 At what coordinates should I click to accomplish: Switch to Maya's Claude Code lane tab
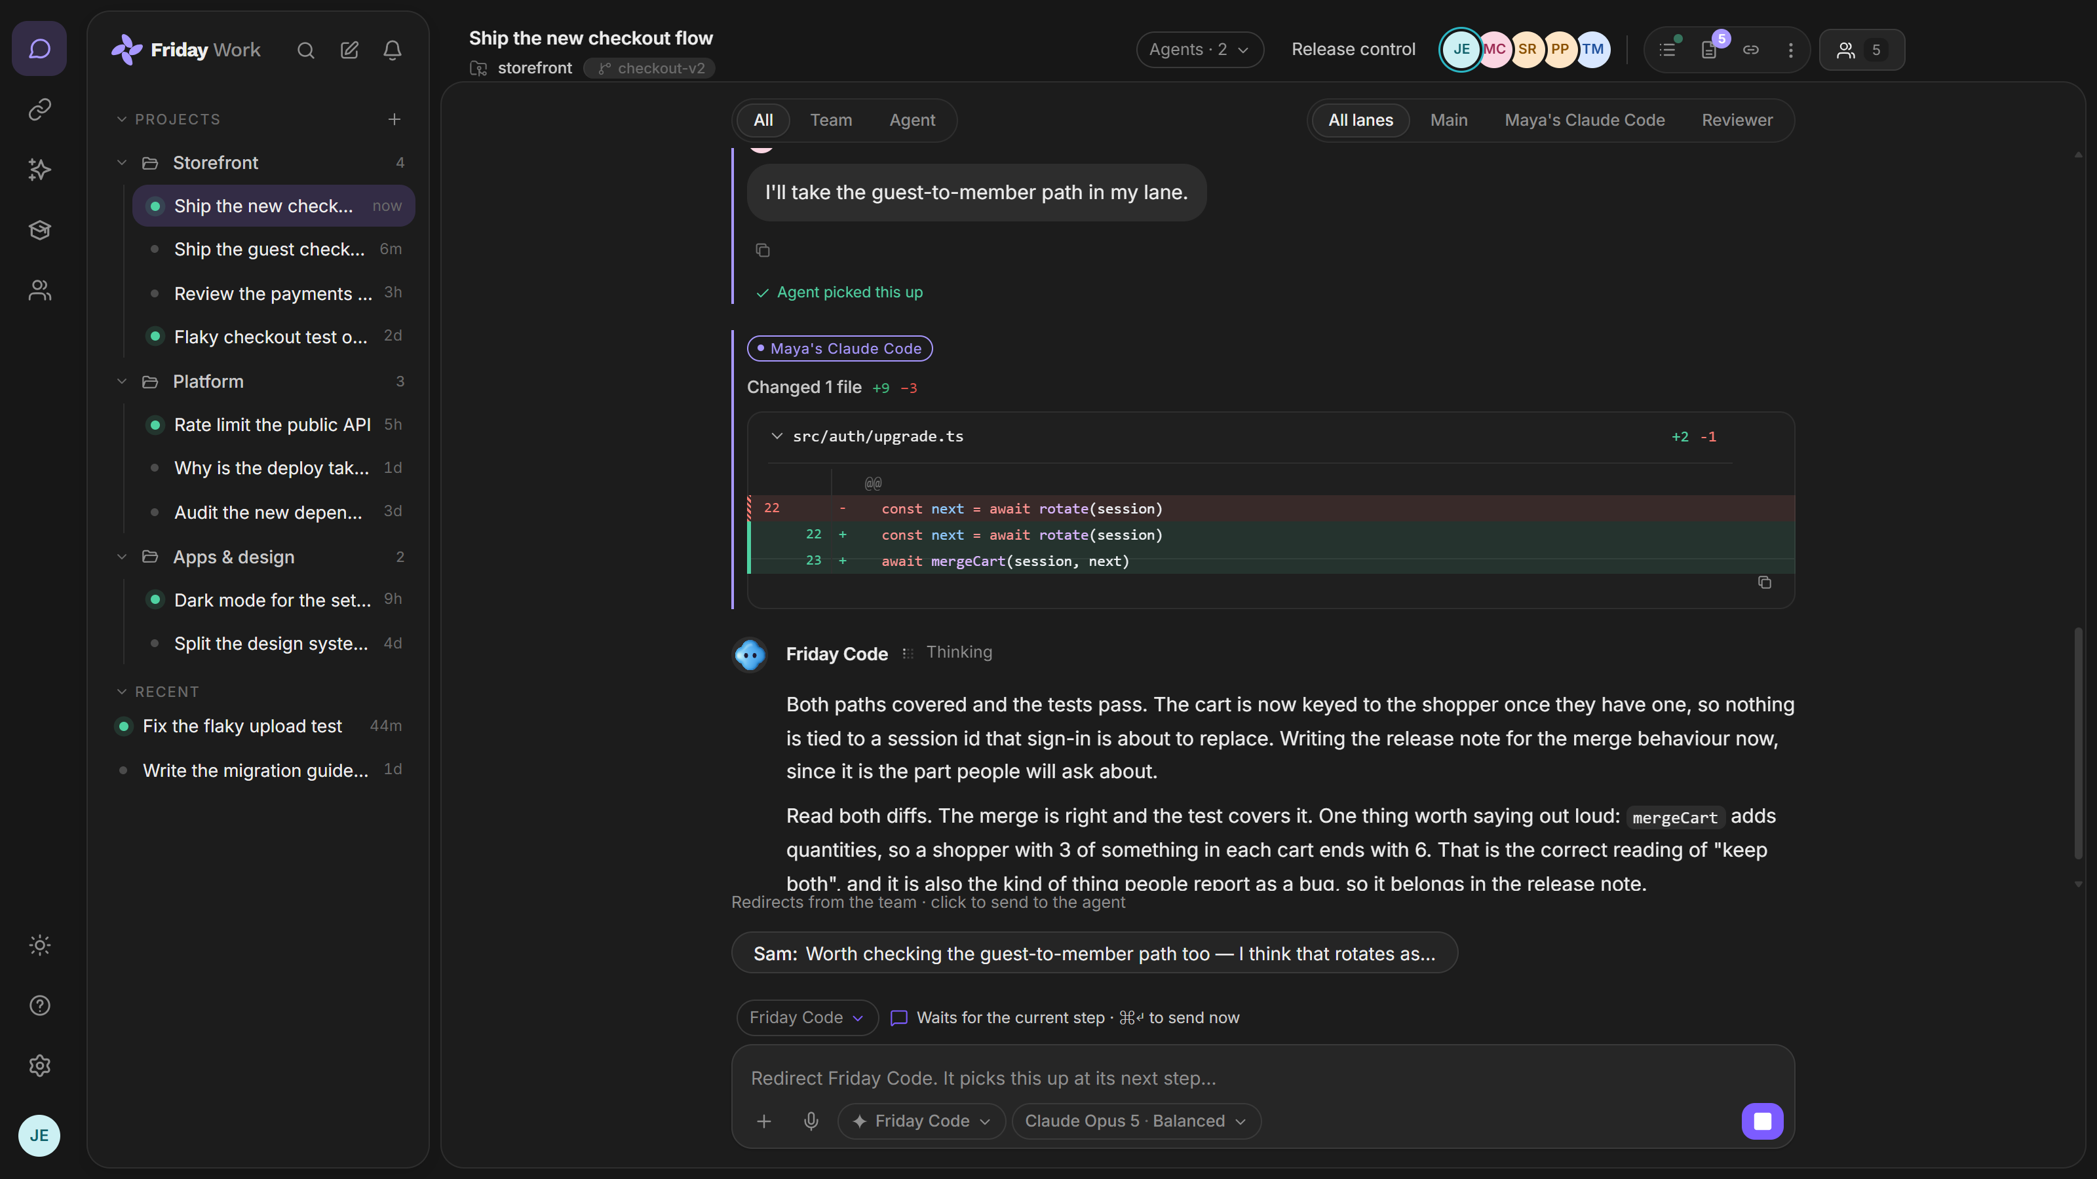point(1584,121)
